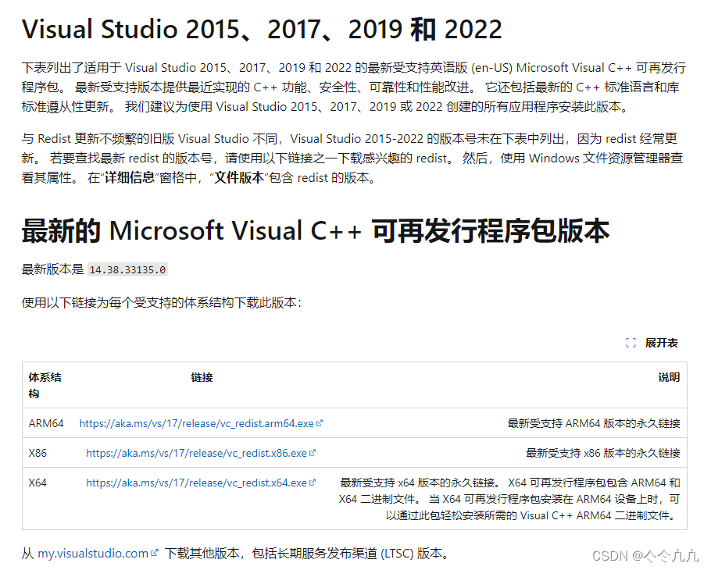711x570 pixels.
Task: Click the external link icon beside vc_redist.x86.exe
Action: click(310, 453)
